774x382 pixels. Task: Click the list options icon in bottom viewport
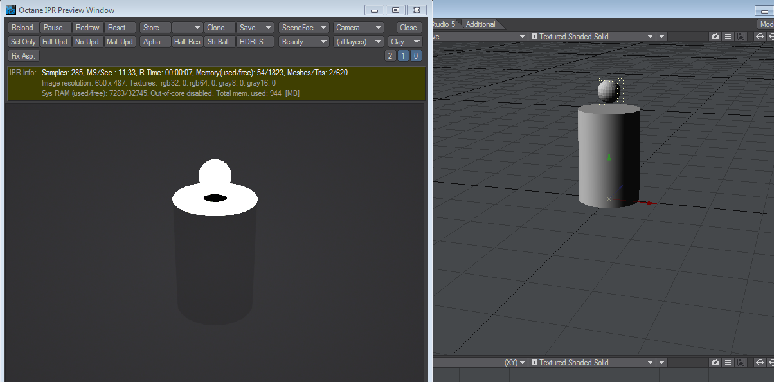[x=728, y=363]
